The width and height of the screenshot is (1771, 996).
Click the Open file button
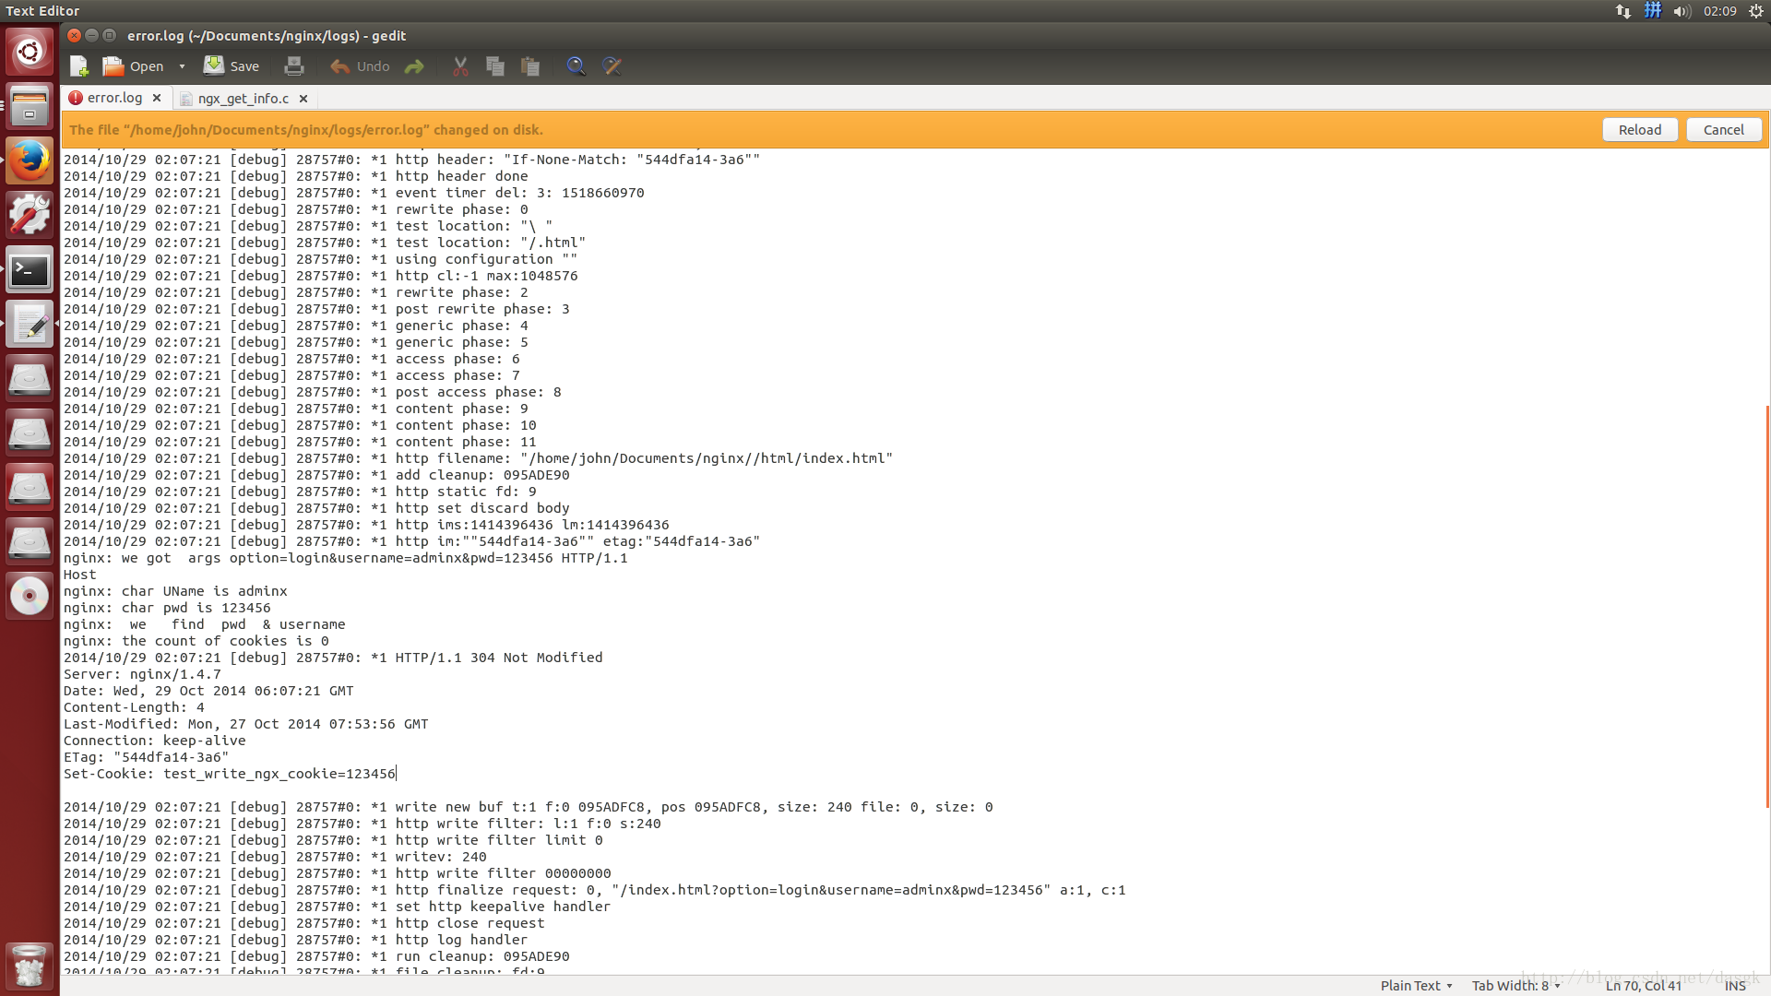point(133,66)
